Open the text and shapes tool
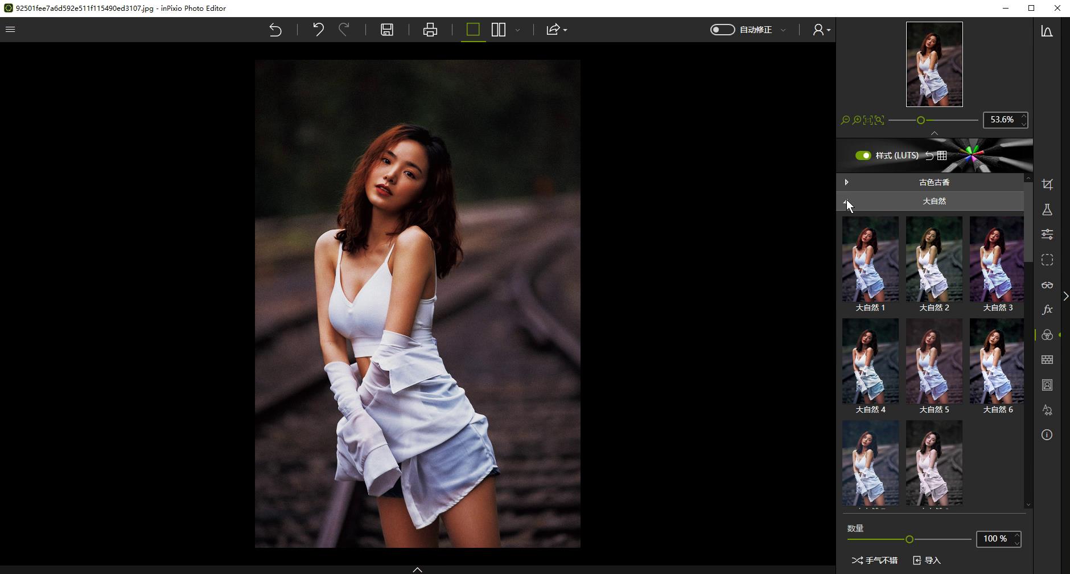 tap(1047, 410)
